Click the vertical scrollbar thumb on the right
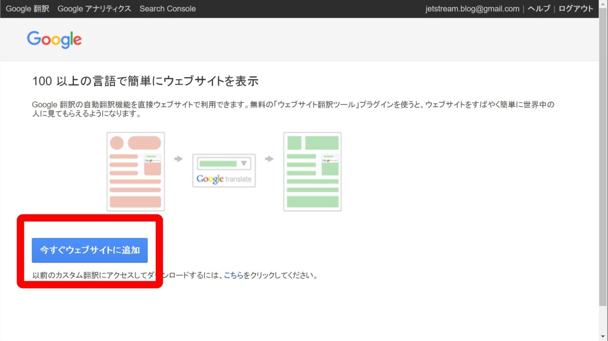Screen dimensions: 608x341 (x=603, y=161)
